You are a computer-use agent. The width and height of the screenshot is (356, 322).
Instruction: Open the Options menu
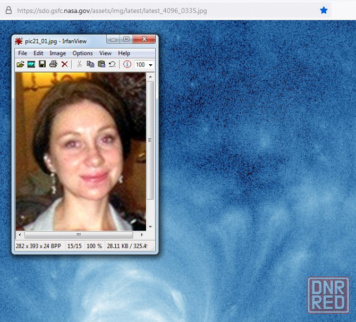(82, 53)
